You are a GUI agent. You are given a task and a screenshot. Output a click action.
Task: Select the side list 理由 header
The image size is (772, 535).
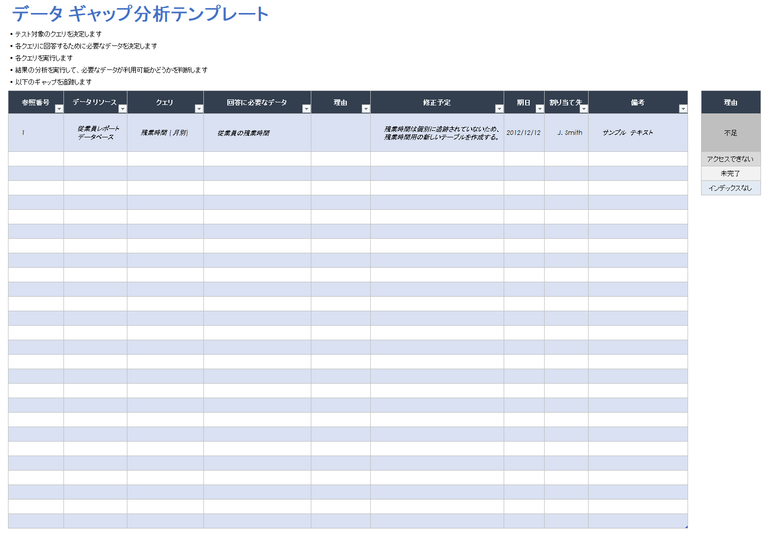[x=731, y=102]
